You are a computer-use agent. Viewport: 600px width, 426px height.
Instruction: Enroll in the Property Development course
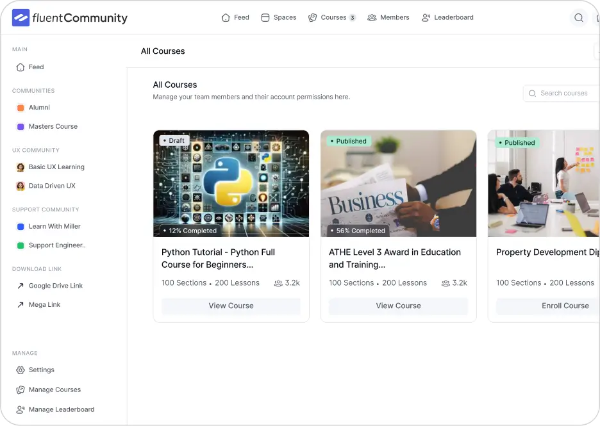pyautogui.click(x=565, y=306)
